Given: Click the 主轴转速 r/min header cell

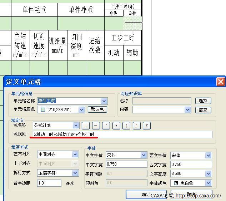Looking at the screenshot, I should pos(20,45).
